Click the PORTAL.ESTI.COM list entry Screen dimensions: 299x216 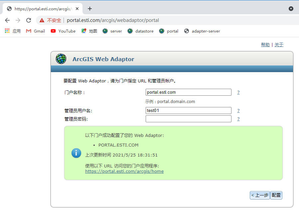point(118,145)
